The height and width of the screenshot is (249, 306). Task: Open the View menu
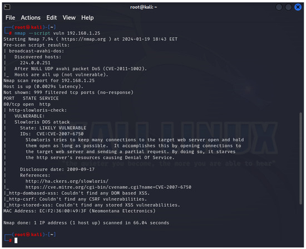pos(69,18)
